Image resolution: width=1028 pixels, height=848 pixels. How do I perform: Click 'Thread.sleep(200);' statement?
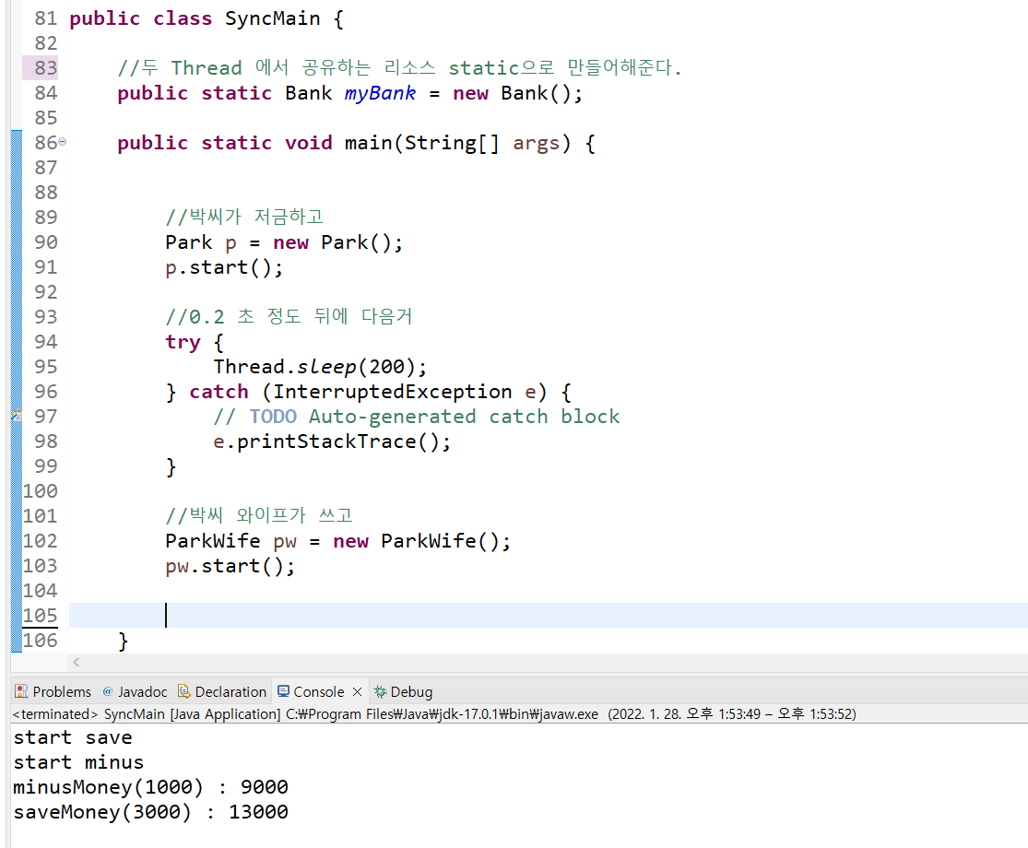click(320, 367)
